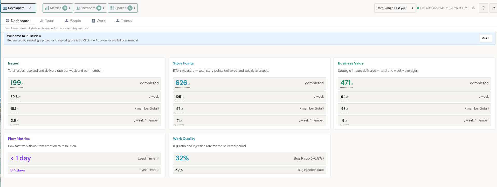Click the Business Value card title
Viewport: 497px width, 187px height.
point(351,63)
